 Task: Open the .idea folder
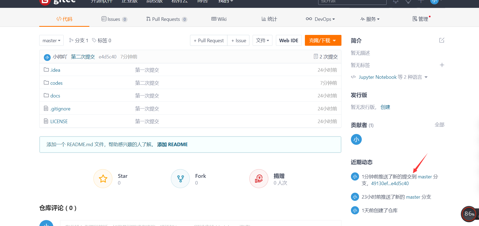pyautogui.click(x=55, y=70)
